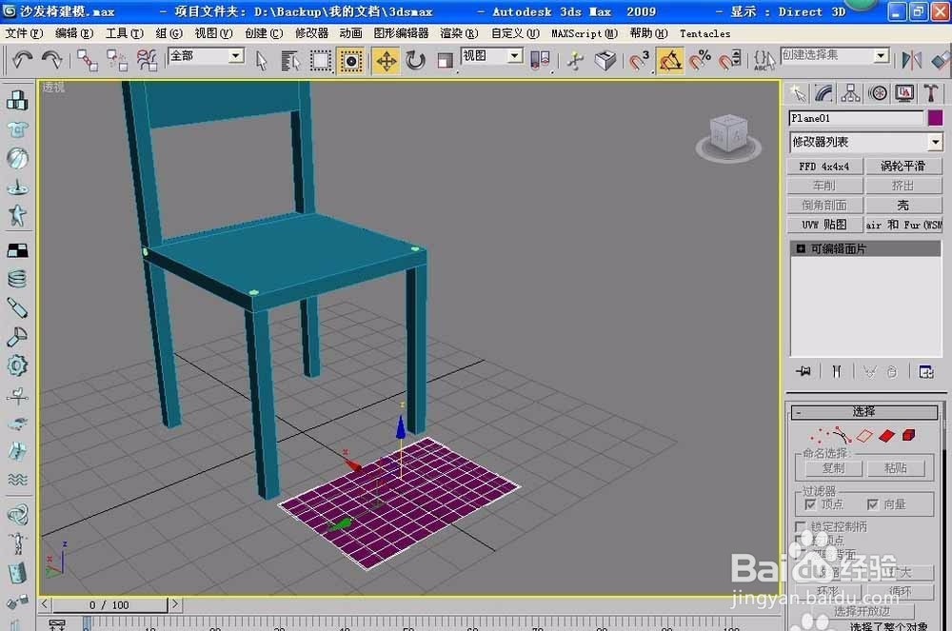Open the Hierarchy command panel
This screenshot has width=952, height=631.
tap(850, 92)
